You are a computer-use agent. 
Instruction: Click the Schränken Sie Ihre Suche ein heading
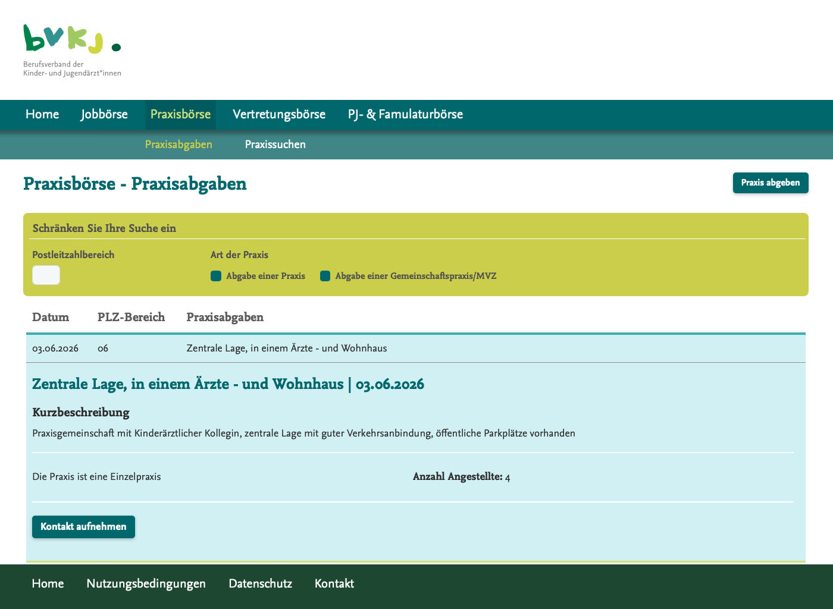(x=104, y=228)
